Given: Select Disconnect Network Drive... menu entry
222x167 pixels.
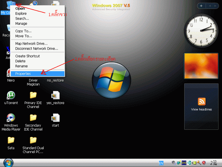Looking at the screenshot, I should pos(38,48).
